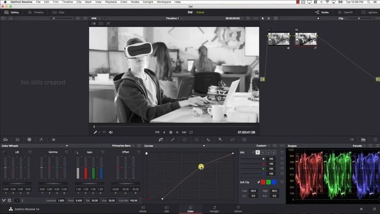The height and width of the screenshot is (214, 380).
Task: Switch to the Fairlight page tab
Action: click(x=214, y=209)
